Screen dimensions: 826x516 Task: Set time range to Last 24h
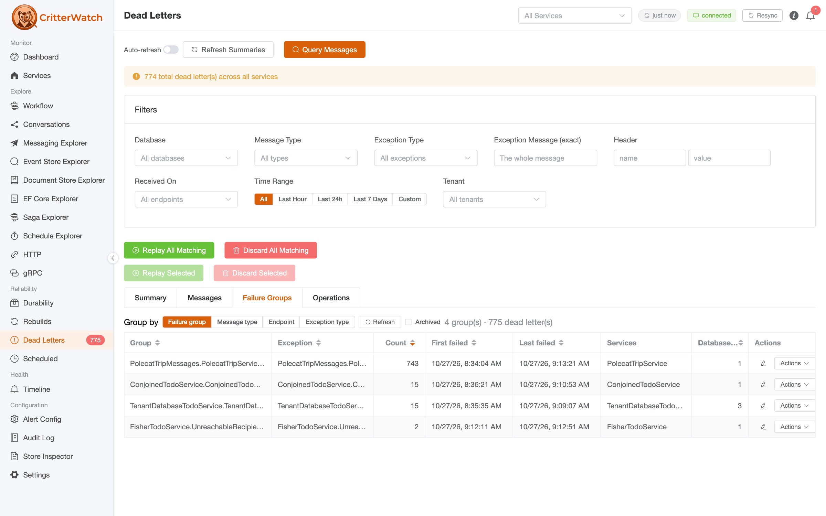330,199
